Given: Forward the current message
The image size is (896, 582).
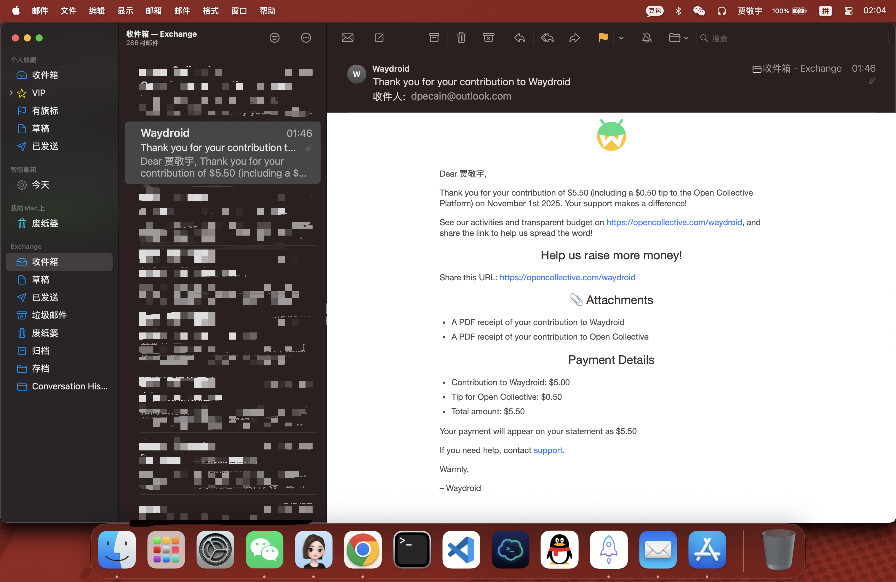Looking at the screenshot, I should pos(574,38).
